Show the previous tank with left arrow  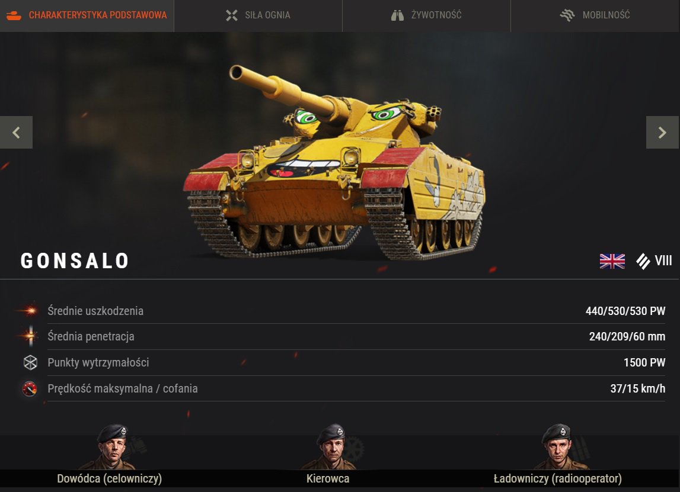point(16,132)
